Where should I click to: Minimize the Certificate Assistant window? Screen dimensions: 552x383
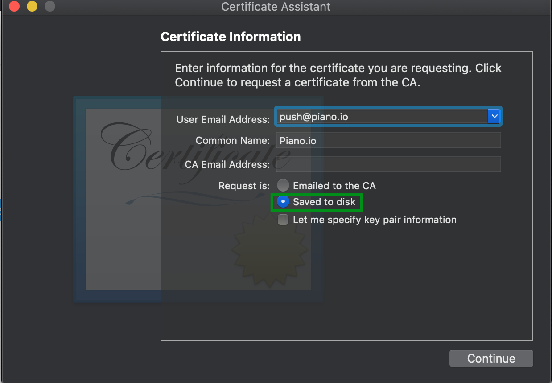click(32, 7)
